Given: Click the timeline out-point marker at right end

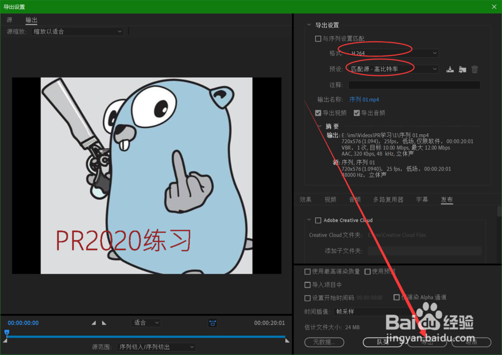Looking at the screenshot, I should pyautogui.click(x=288, y=340).
